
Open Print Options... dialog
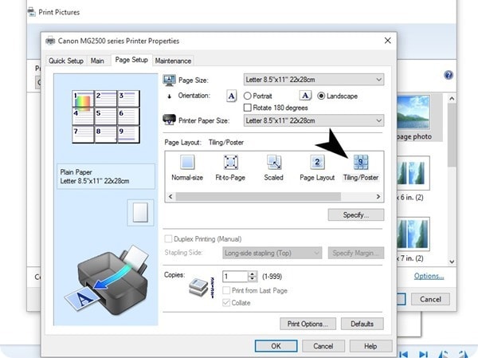[308, 324]
